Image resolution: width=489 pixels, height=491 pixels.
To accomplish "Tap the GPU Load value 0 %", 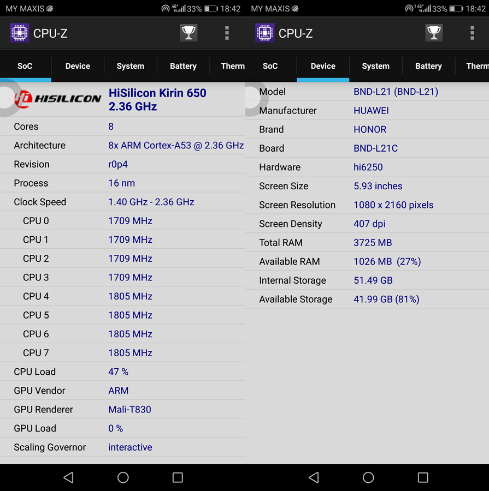I will [x=115, y=428].
